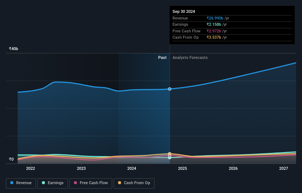Click the ₹0 y-axis label
This screenshot has width=302, height=193.
(11, 159)
